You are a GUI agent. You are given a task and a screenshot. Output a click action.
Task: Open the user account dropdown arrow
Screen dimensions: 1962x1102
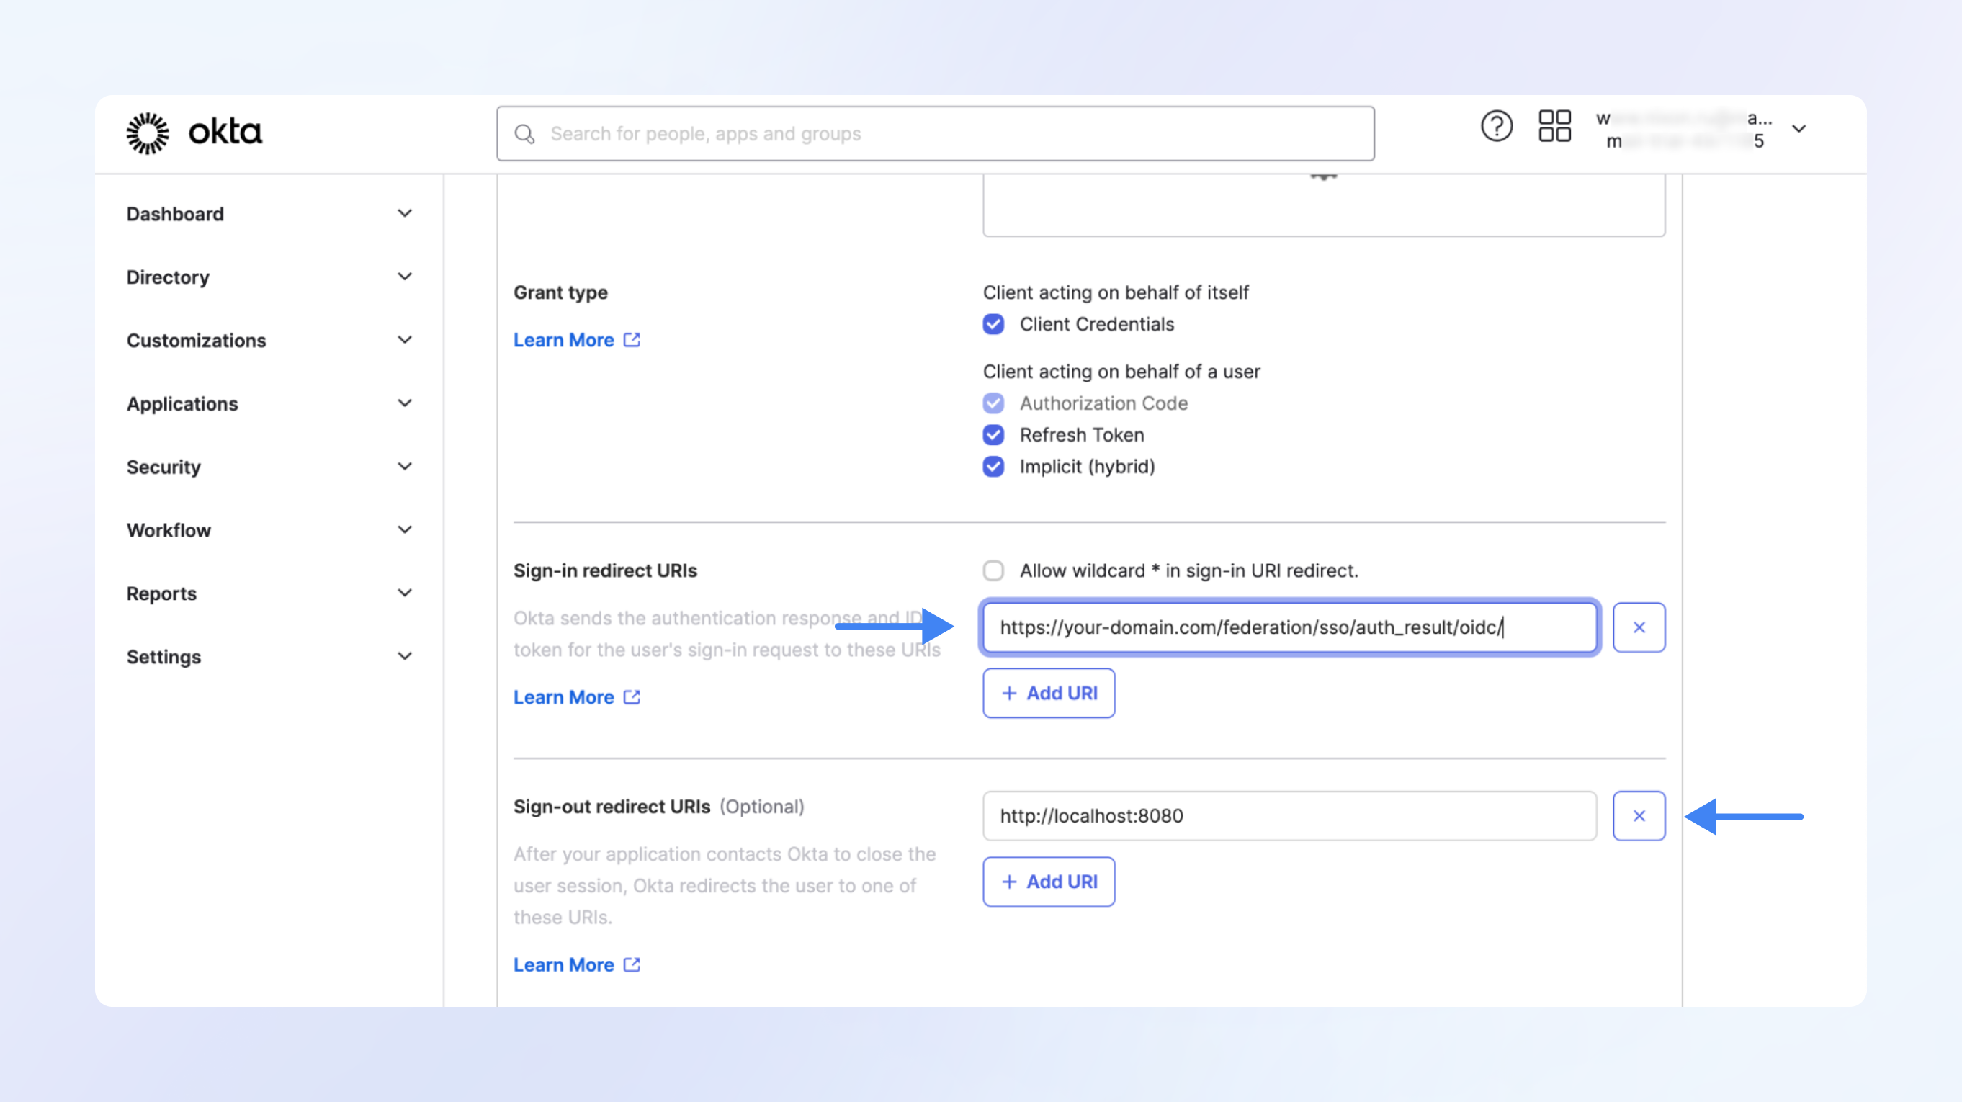[1799, 130]
